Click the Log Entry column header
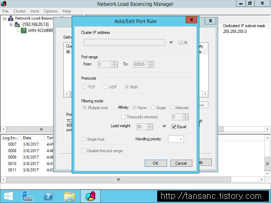This screenshot has width=271, height=203. click(11, 138)
